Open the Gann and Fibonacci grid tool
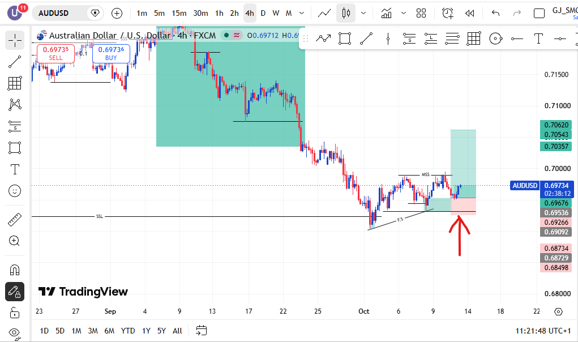 (x=15, y=83)
